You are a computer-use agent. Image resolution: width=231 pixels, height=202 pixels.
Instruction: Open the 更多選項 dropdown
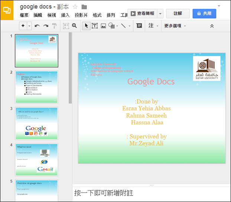[175, 26]
